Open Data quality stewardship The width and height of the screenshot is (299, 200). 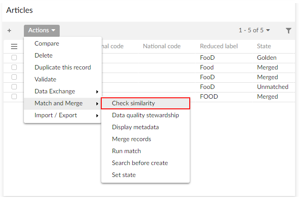(x=145, y=115)
